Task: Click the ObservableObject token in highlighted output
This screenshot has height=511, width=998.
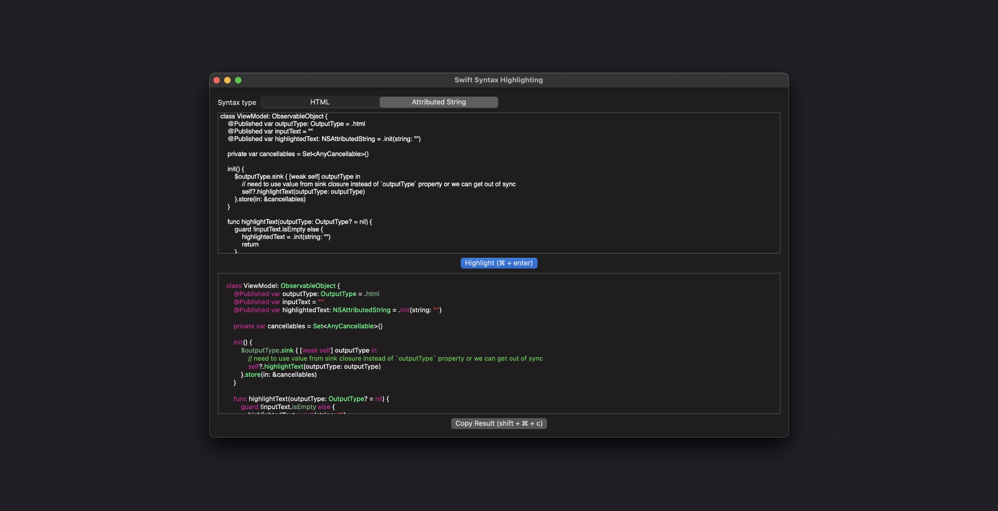Action: (x=308, y=286)
